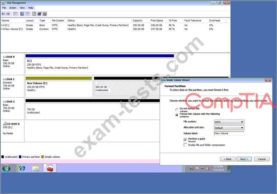
Task: Click the taskbar clock showing 5:10 PM
Action: point(218,168)
